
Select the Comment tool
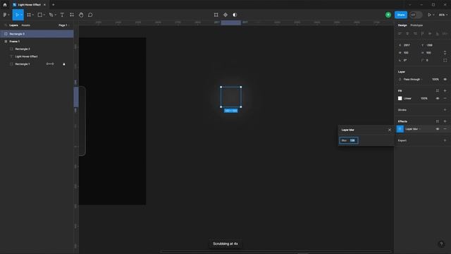point(90,15)
